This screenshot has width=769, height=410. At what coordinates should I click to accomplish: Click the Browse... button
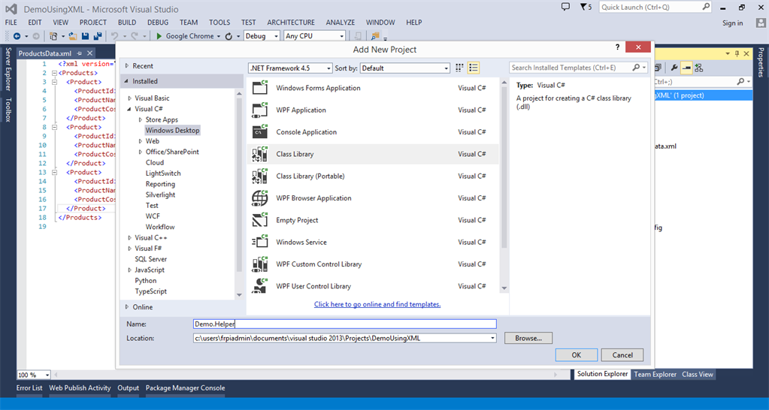tap(528, 339)
